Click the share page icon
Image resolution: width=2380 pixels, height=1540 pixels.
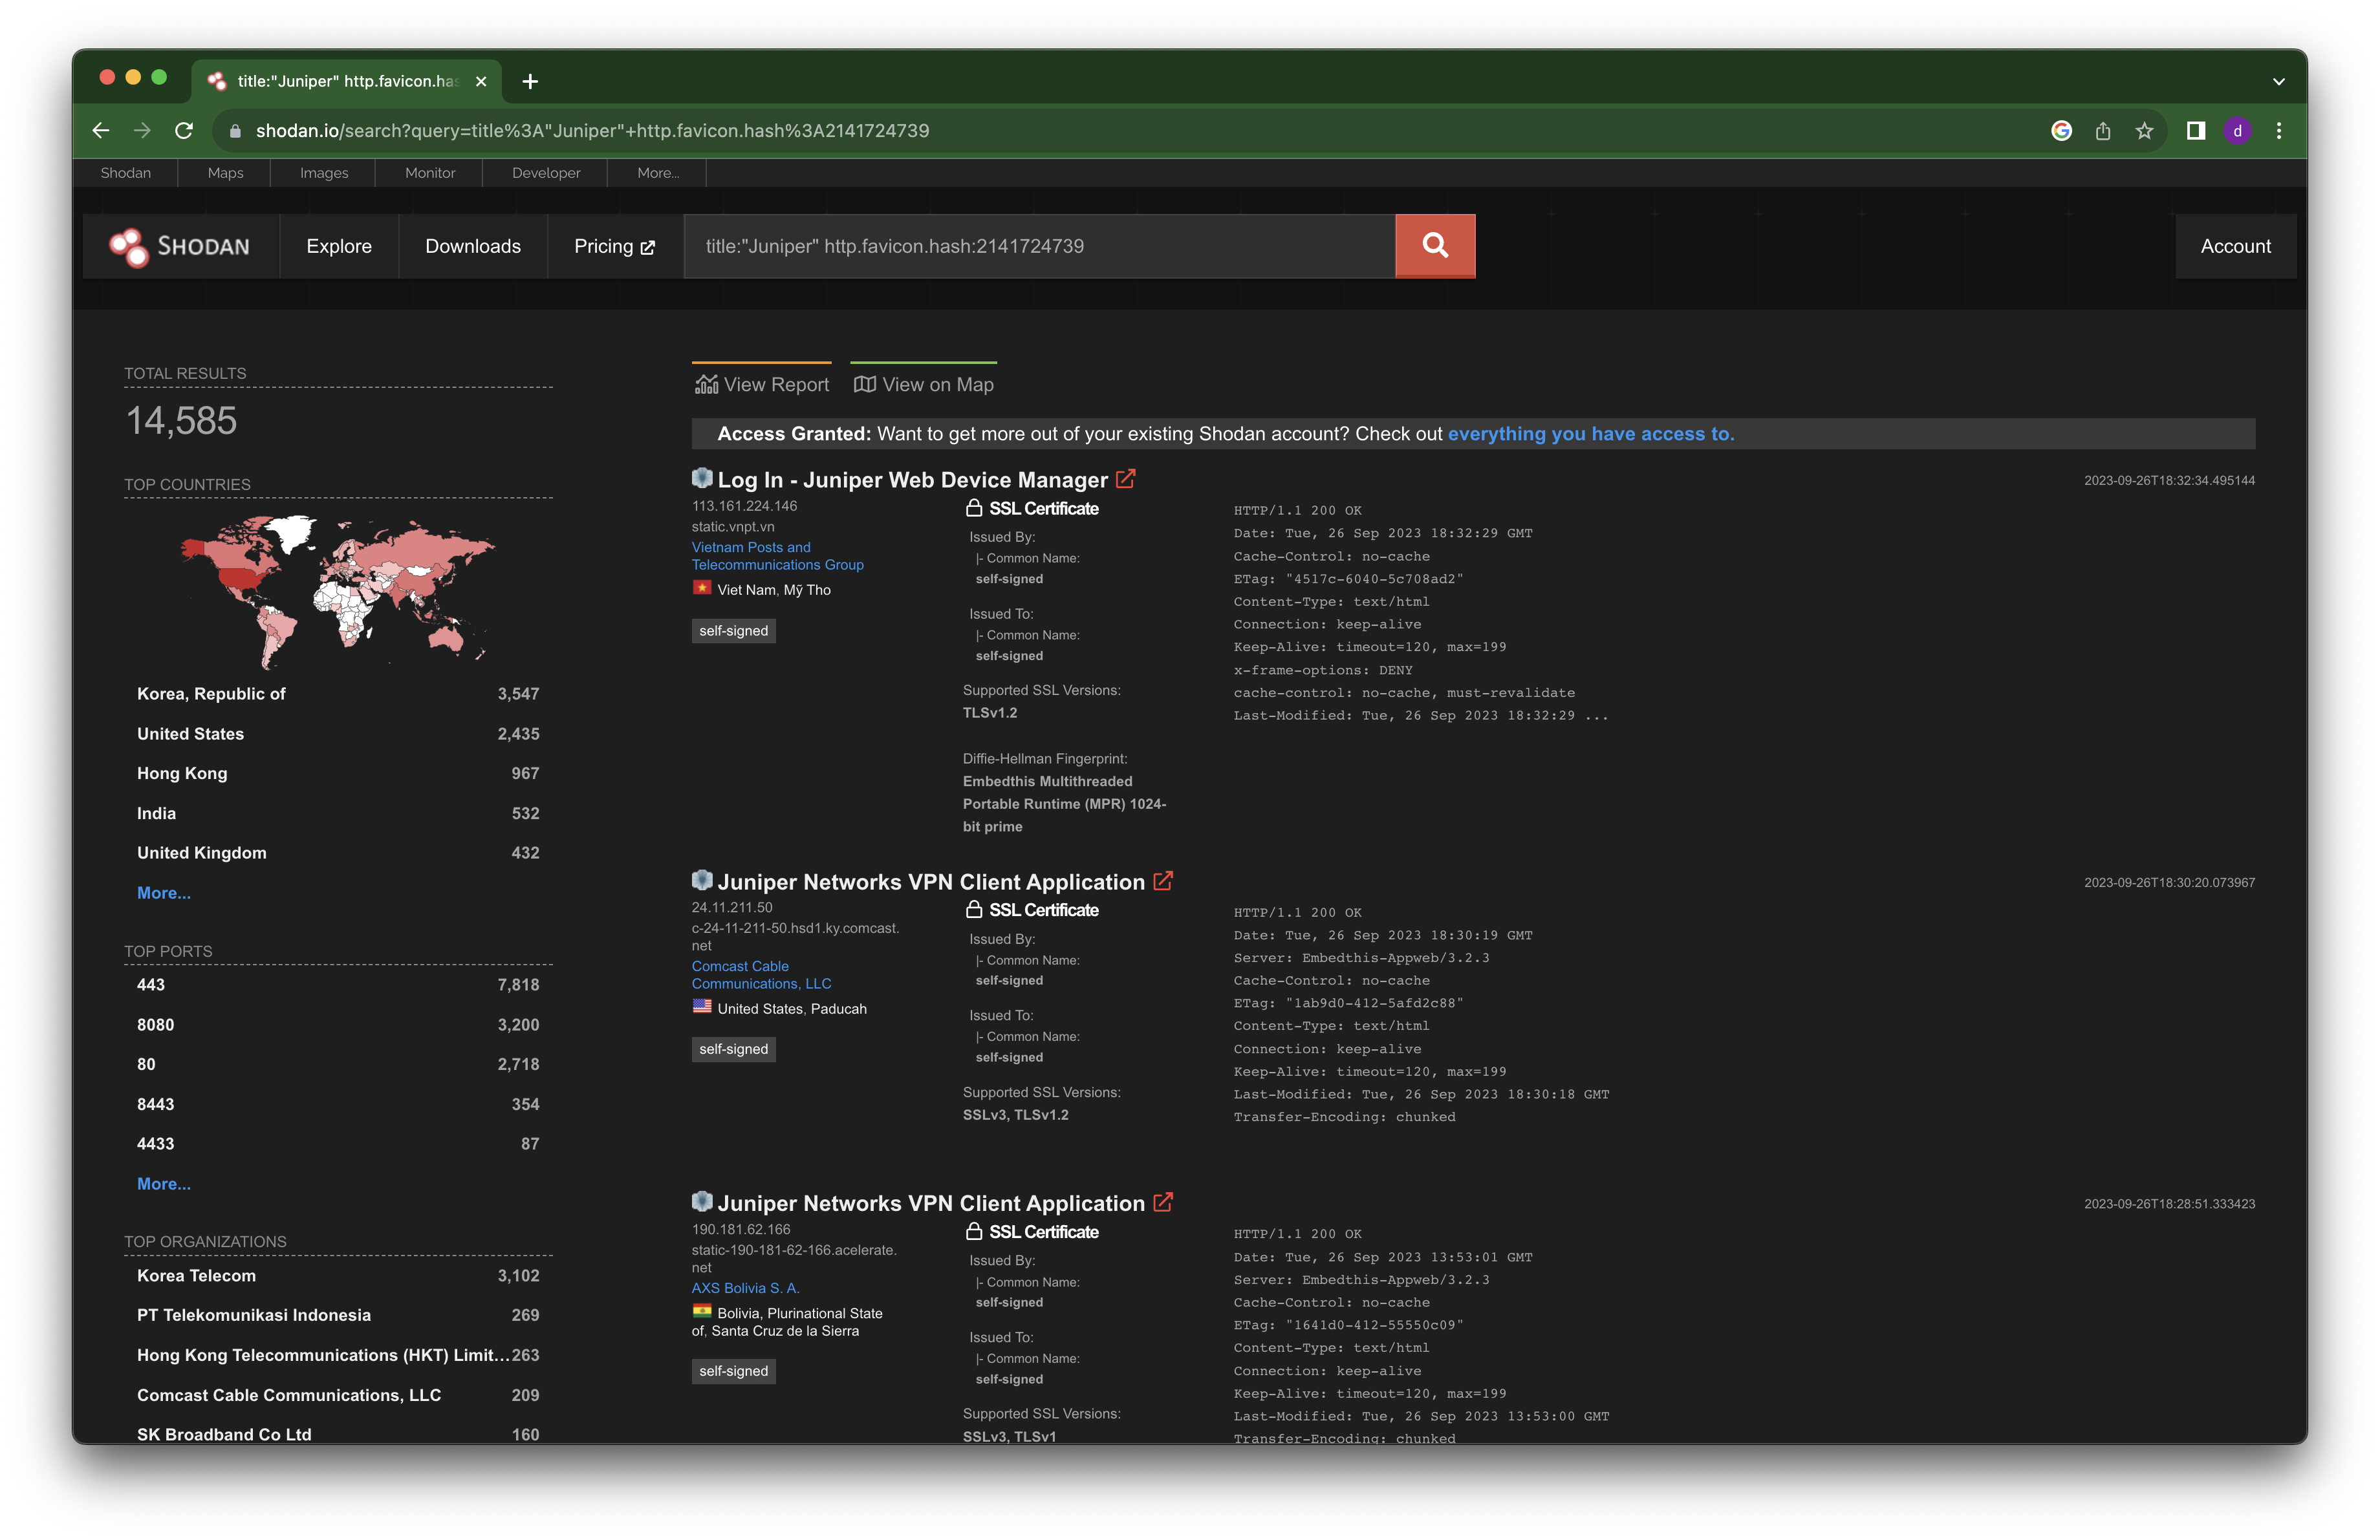click(2103, 131)
